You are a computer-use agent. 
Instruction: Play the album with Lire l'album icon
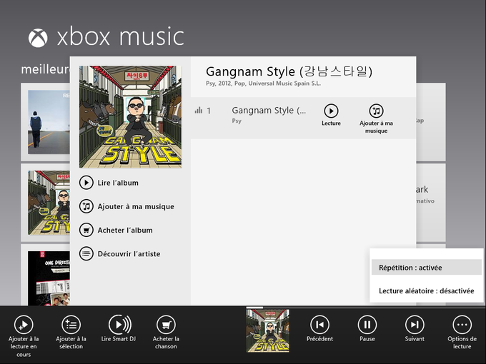pyautogui.click(x=86, y=183)
